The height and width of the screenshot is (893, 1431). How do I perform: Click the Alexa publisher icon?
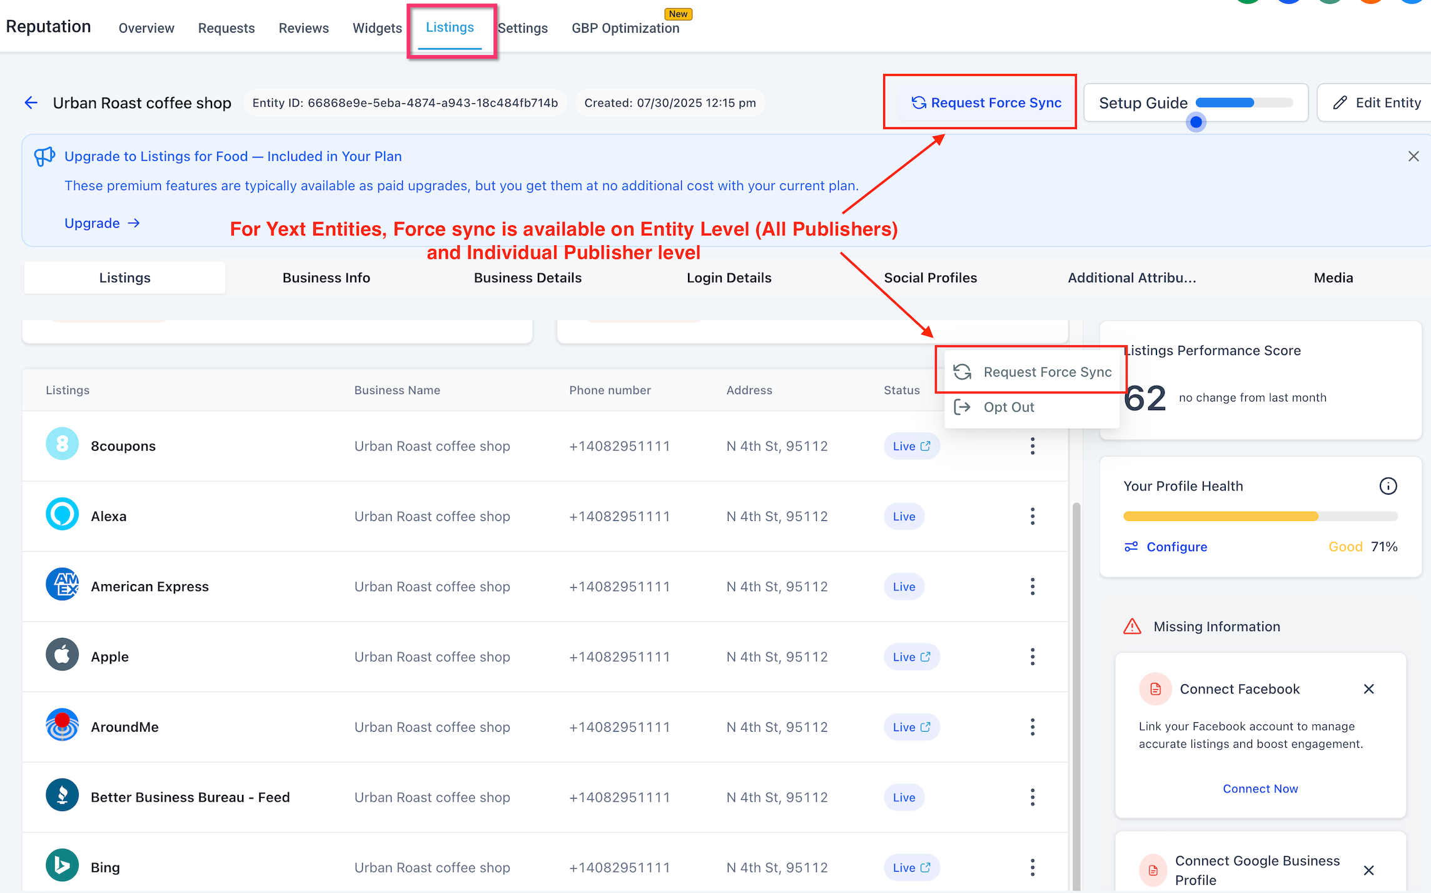click(62, 515)
